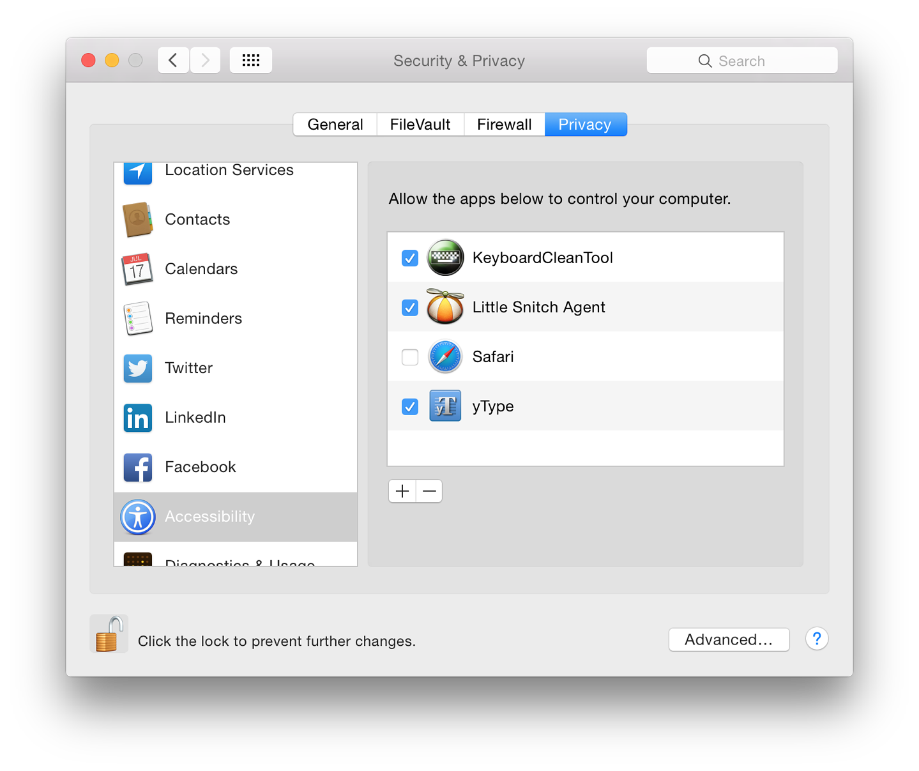
Task: Enable Safari checkbox
Action: coord(410,357)
